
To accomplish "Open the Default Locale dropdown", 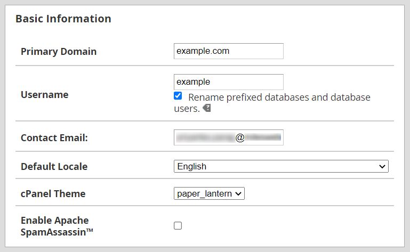I will [281, 166].
